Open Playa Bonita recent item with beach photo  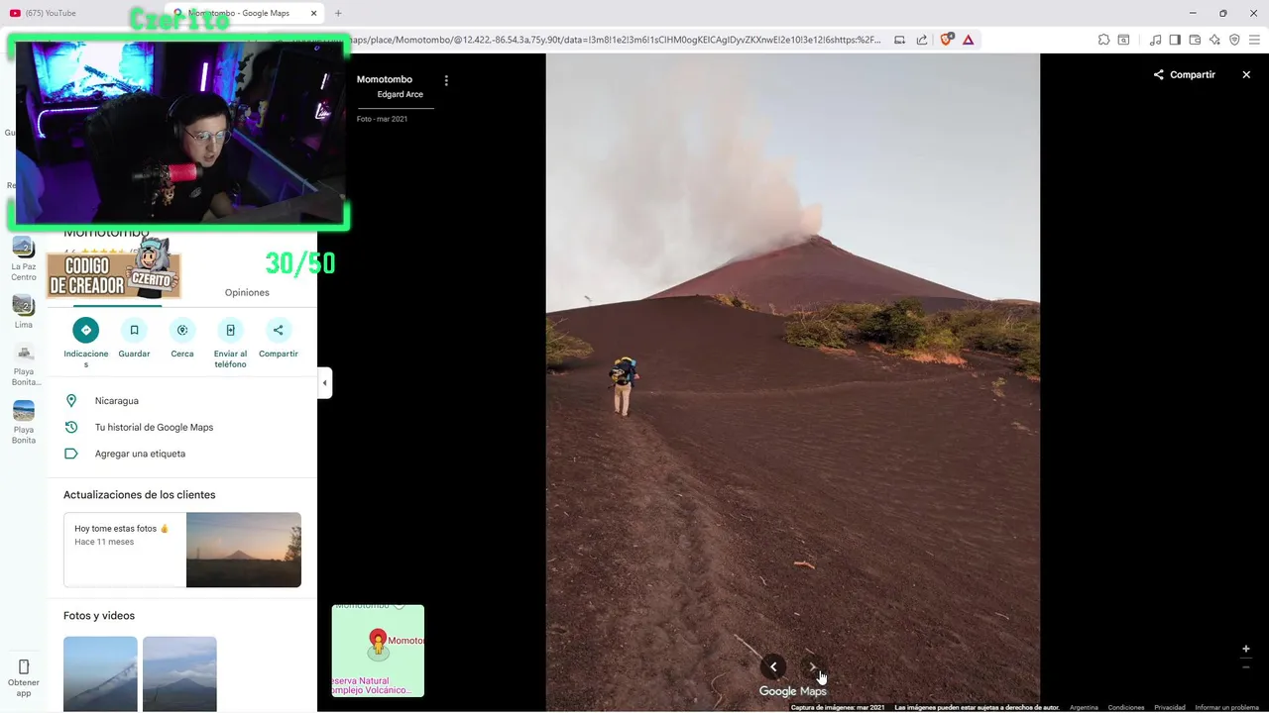pyautogui.click(x=24, y=423)
